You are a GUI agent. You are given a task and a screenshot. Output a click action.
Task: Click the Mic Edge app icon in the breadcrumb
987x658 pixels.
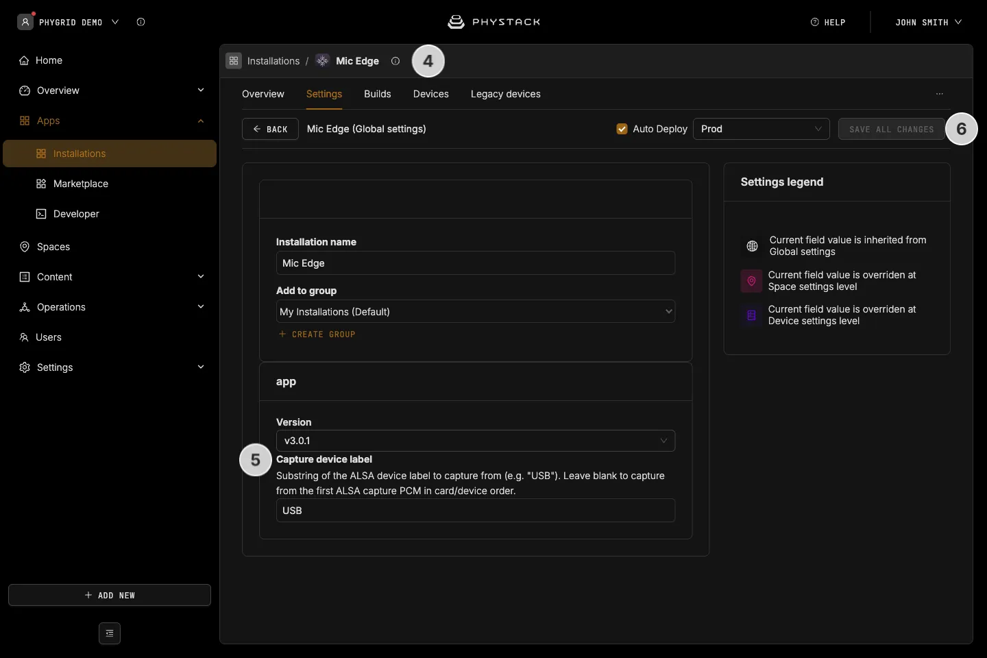(322, 61)
